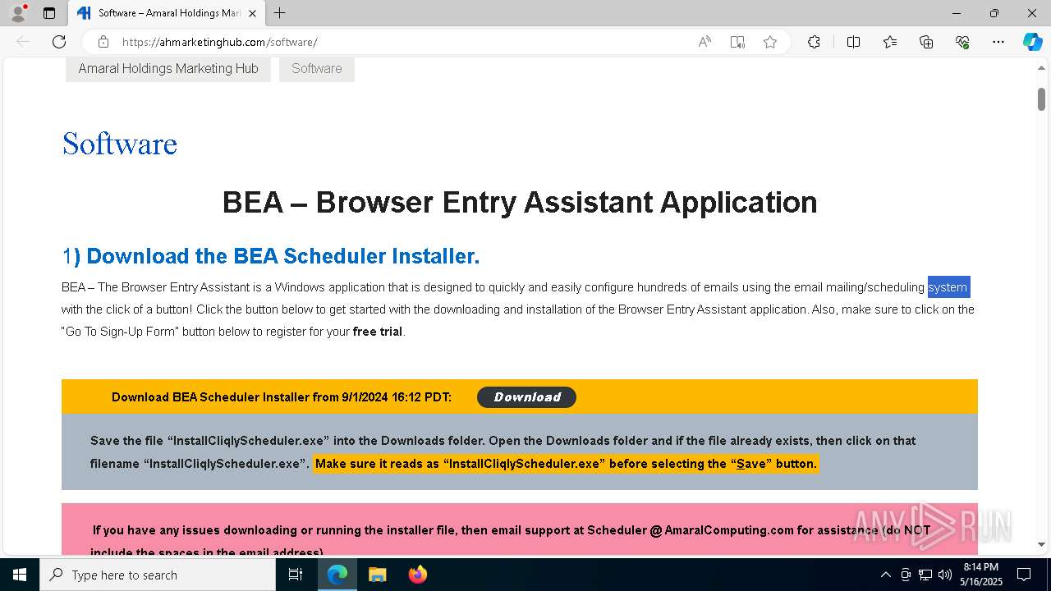Open a new browser tab
The height and width of the screenshot is (591, 1051).
click(x=279, y=13)
